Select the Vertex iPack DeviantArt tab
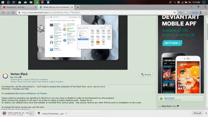 coord(56,7)
